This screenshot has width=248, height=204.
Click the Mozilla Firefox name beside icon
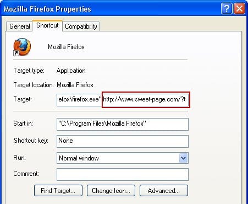click(66, 47)
